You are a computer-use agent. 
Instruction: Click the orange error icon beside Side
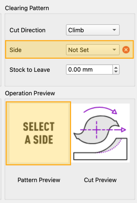click(126, 50)
